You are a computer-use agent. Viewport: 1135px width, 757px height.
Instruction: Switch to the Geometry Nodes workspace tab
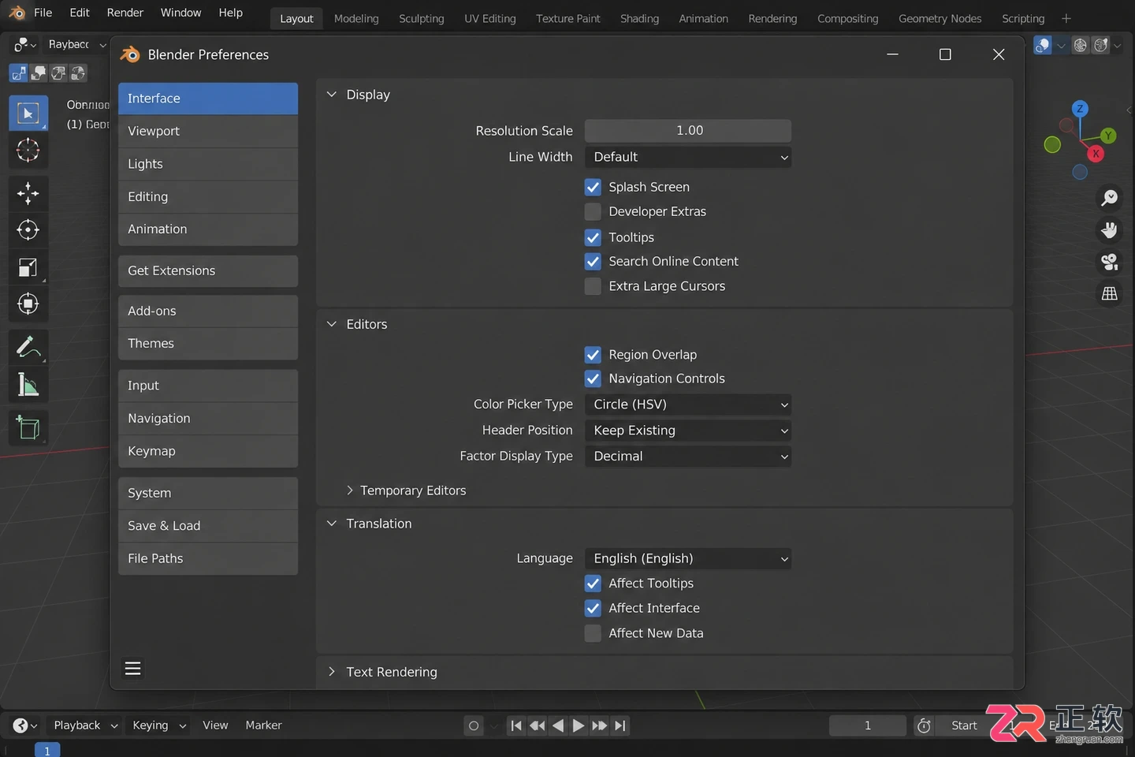click(x=940, y=18)
